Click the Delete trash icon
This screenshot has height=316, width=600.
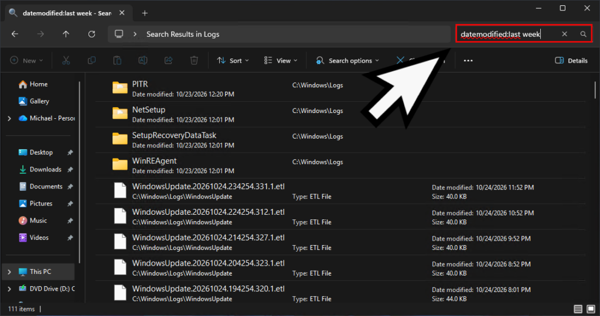pos(194,60)
